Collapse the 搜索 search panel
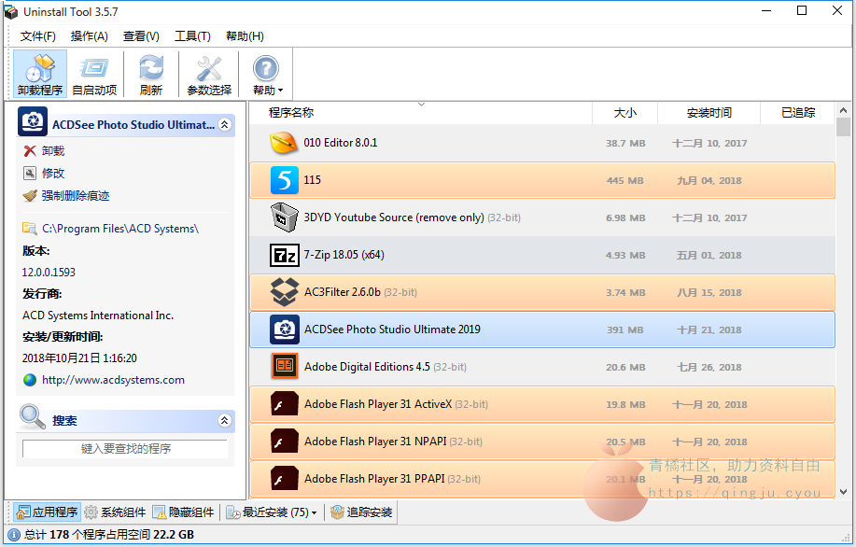 coord(224,420)
